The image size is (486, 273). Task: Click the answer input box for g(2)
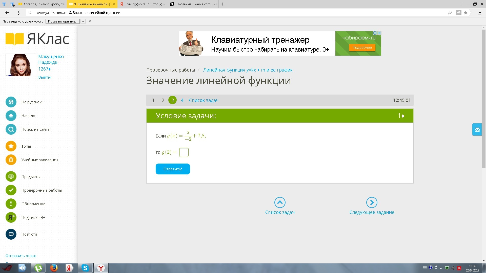(184, 152)
